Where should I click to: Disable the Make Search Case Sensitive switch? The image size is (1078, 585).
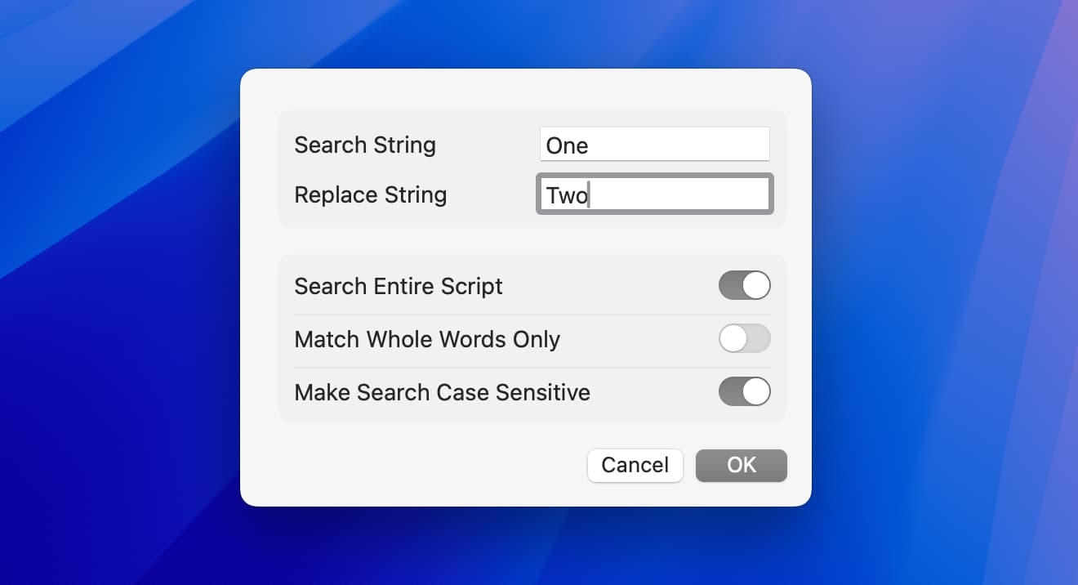(x=744, y=392)
